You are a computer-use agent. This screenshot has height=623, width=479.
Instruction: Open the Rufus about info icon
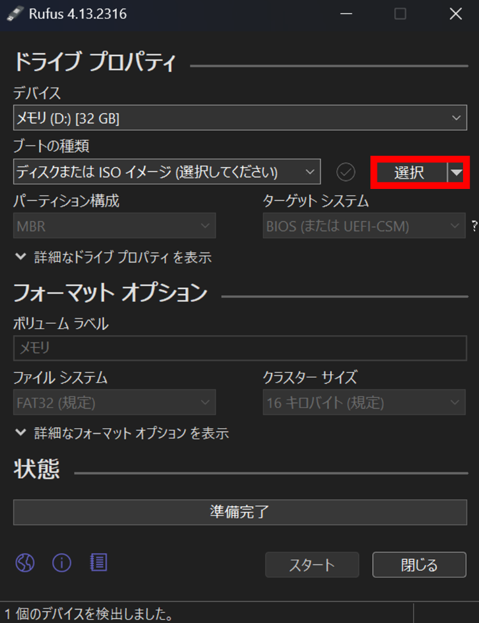coord(61,562)
